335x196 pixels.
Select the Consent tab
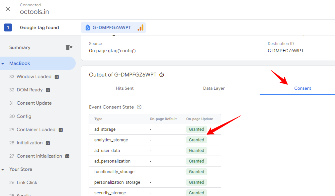point(302,88)
